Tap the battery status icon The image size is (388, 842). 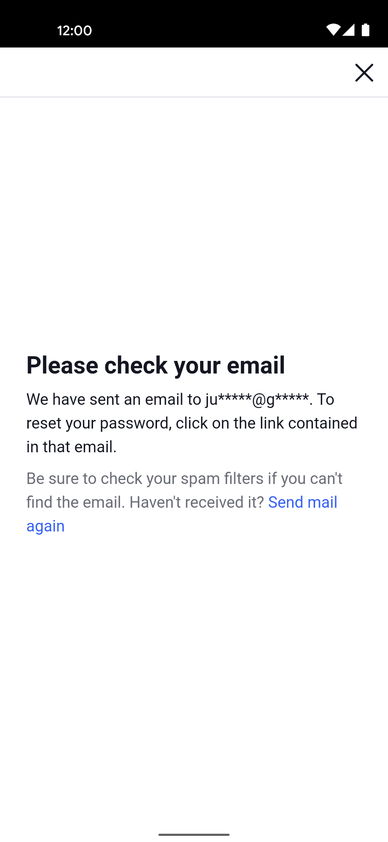(x=365, y=30)
